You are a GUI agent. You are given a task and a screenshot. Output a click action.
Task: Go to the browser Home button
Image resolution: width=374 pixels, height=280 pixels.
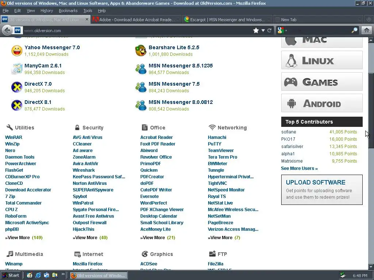coord(367,30)
